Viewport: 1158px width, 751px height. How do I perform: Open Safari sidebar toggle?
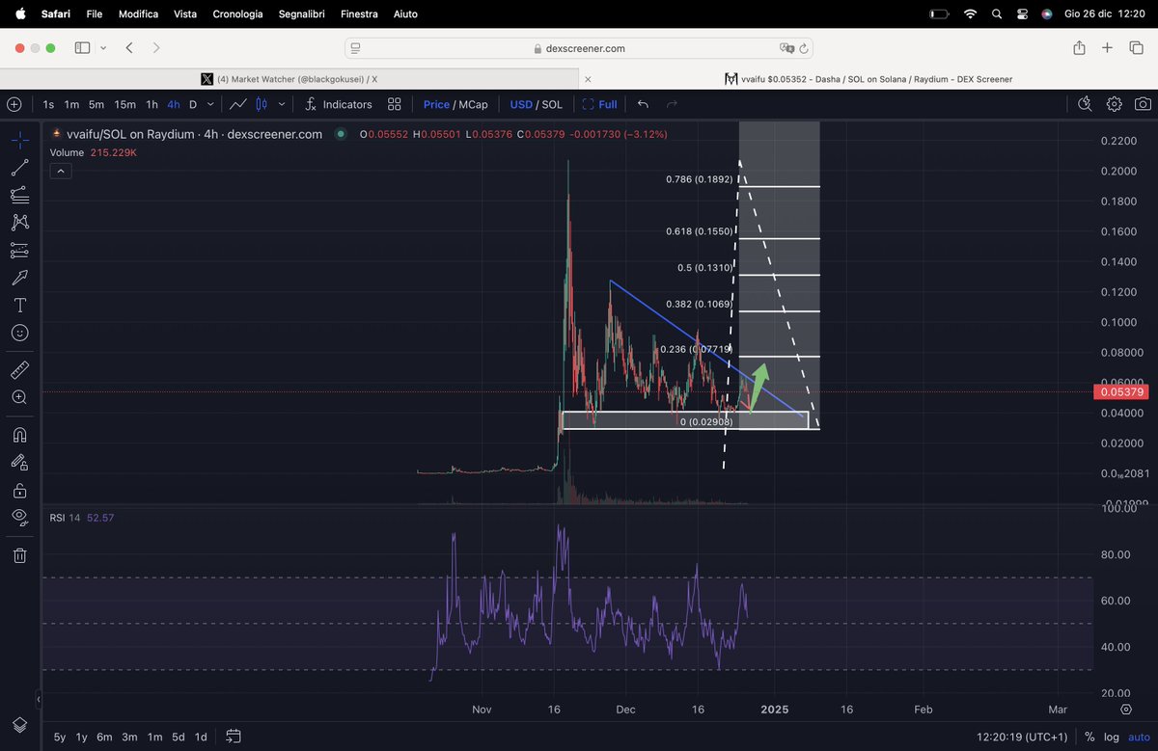82,48
